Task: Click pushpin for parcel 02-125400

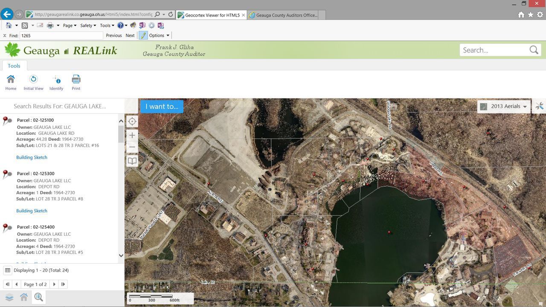Action: pos(7,228)
